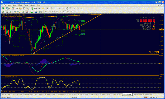
Task: Click the H4 timeframe button
Action: pos(64,12)
